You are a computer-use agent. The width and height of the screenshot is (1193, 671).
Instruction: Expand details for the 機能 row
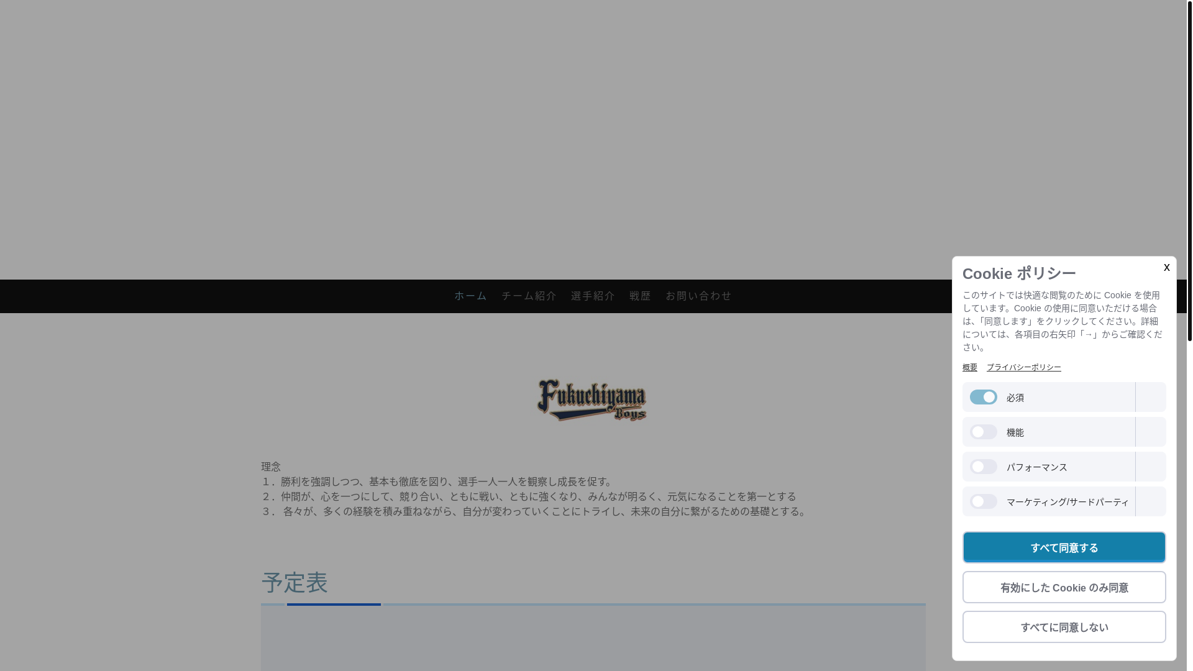tap(1151, 432)
